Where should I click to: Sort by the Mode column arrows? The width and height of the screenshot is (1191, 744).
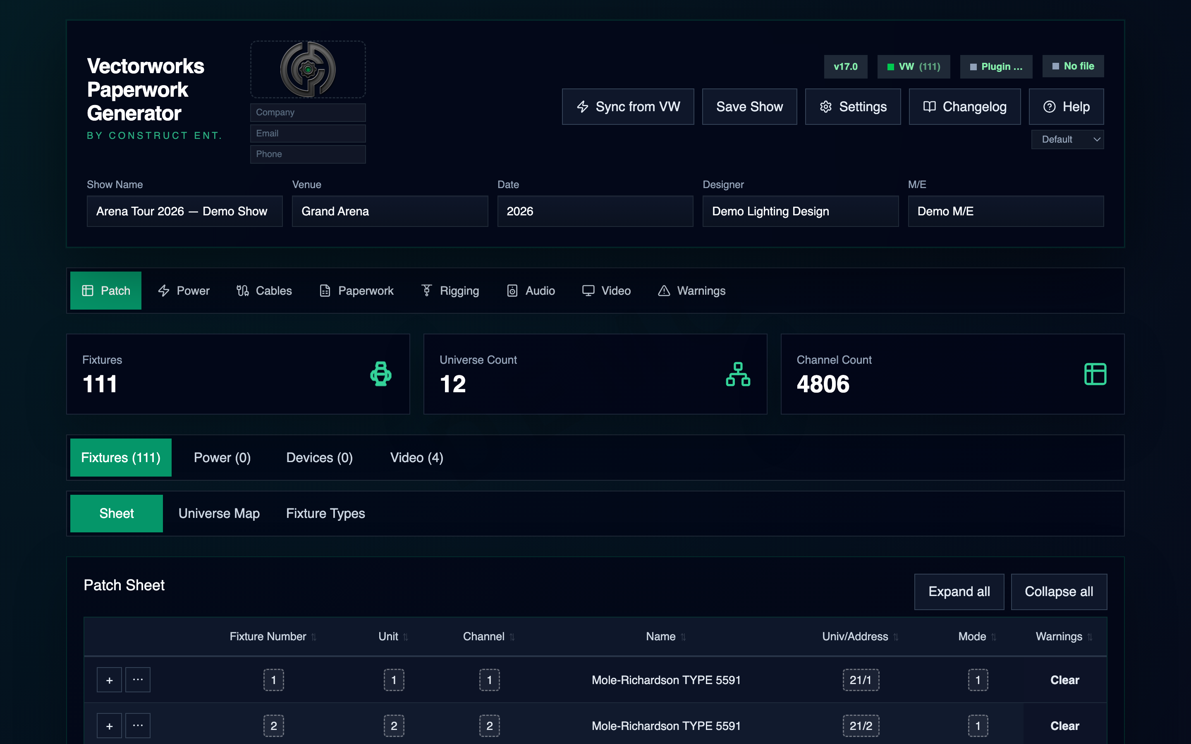click(x=994, y=637)
